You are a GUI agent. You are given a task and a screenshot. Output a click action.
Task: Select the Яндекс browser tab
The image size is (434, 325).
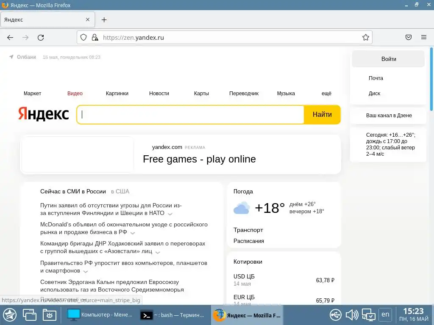click(x=47, y=19)
